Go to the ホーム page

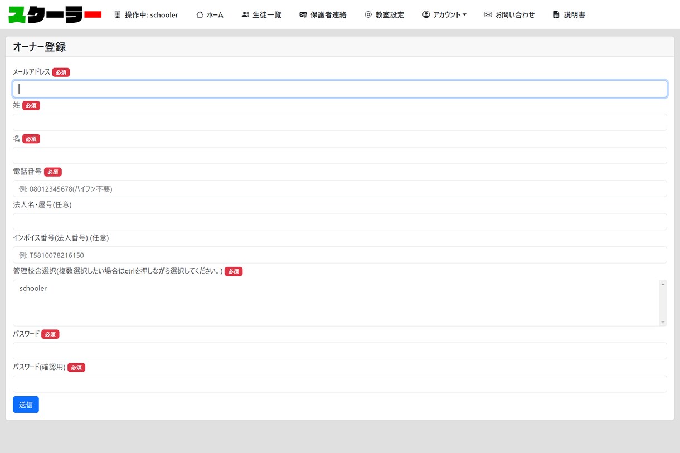[x=210, y=14]
